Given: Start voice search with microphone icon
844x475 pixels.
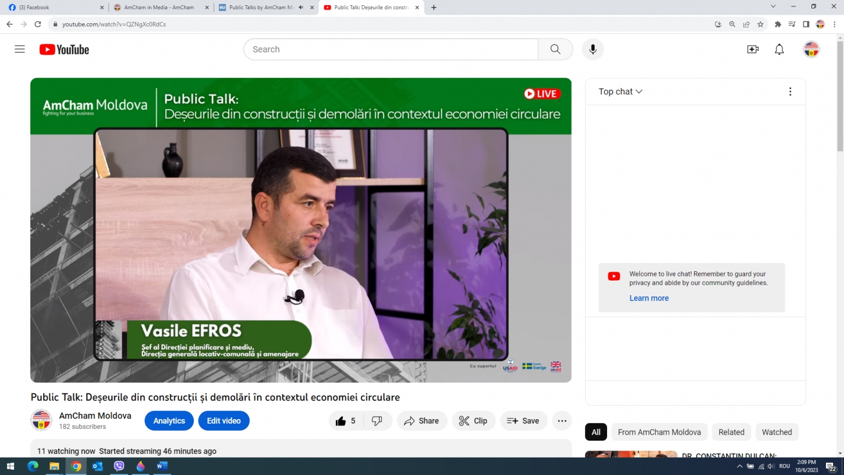Looking at the screenshot, I should pyautogui.click(x=593, y=49).
